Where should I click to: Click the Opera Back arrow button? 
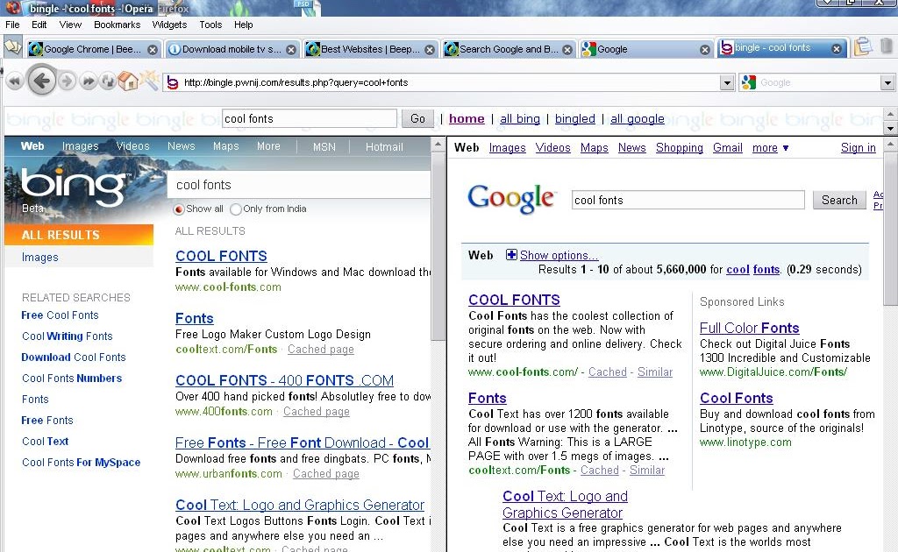(x=41, y=81)
